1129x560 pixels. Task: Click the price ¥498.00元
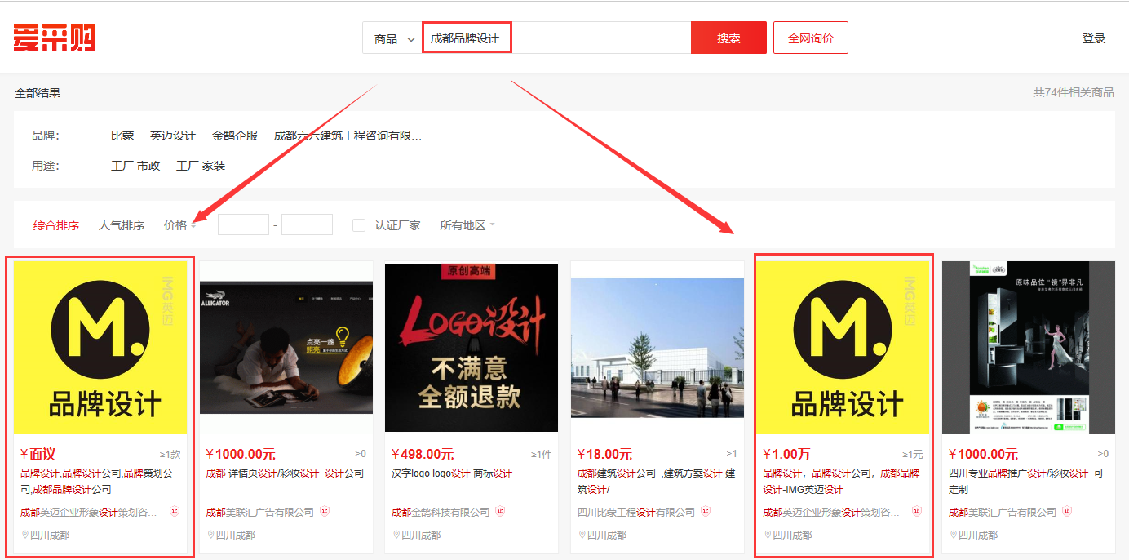[x=423, y=455]
